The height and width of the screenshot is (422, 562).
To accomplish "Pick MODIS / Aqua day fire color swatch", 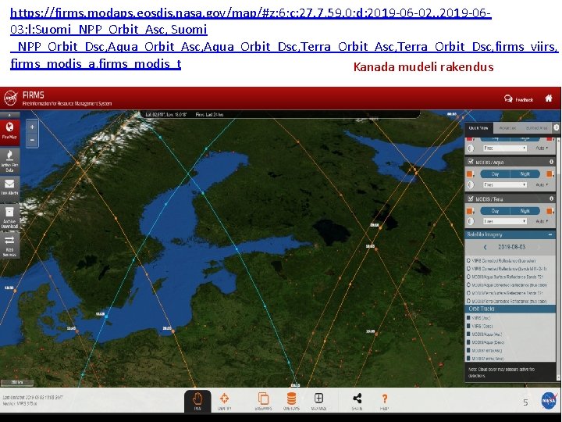I will click(470, 174).
